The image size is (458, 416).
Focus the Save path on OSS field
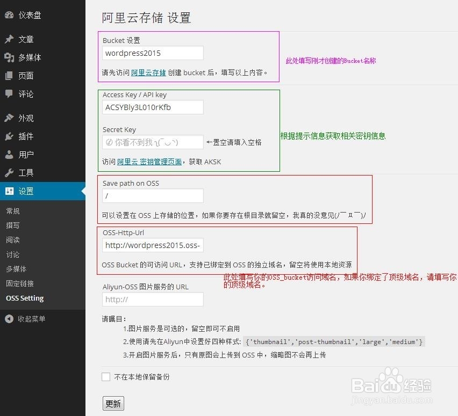tap(153, 196)
